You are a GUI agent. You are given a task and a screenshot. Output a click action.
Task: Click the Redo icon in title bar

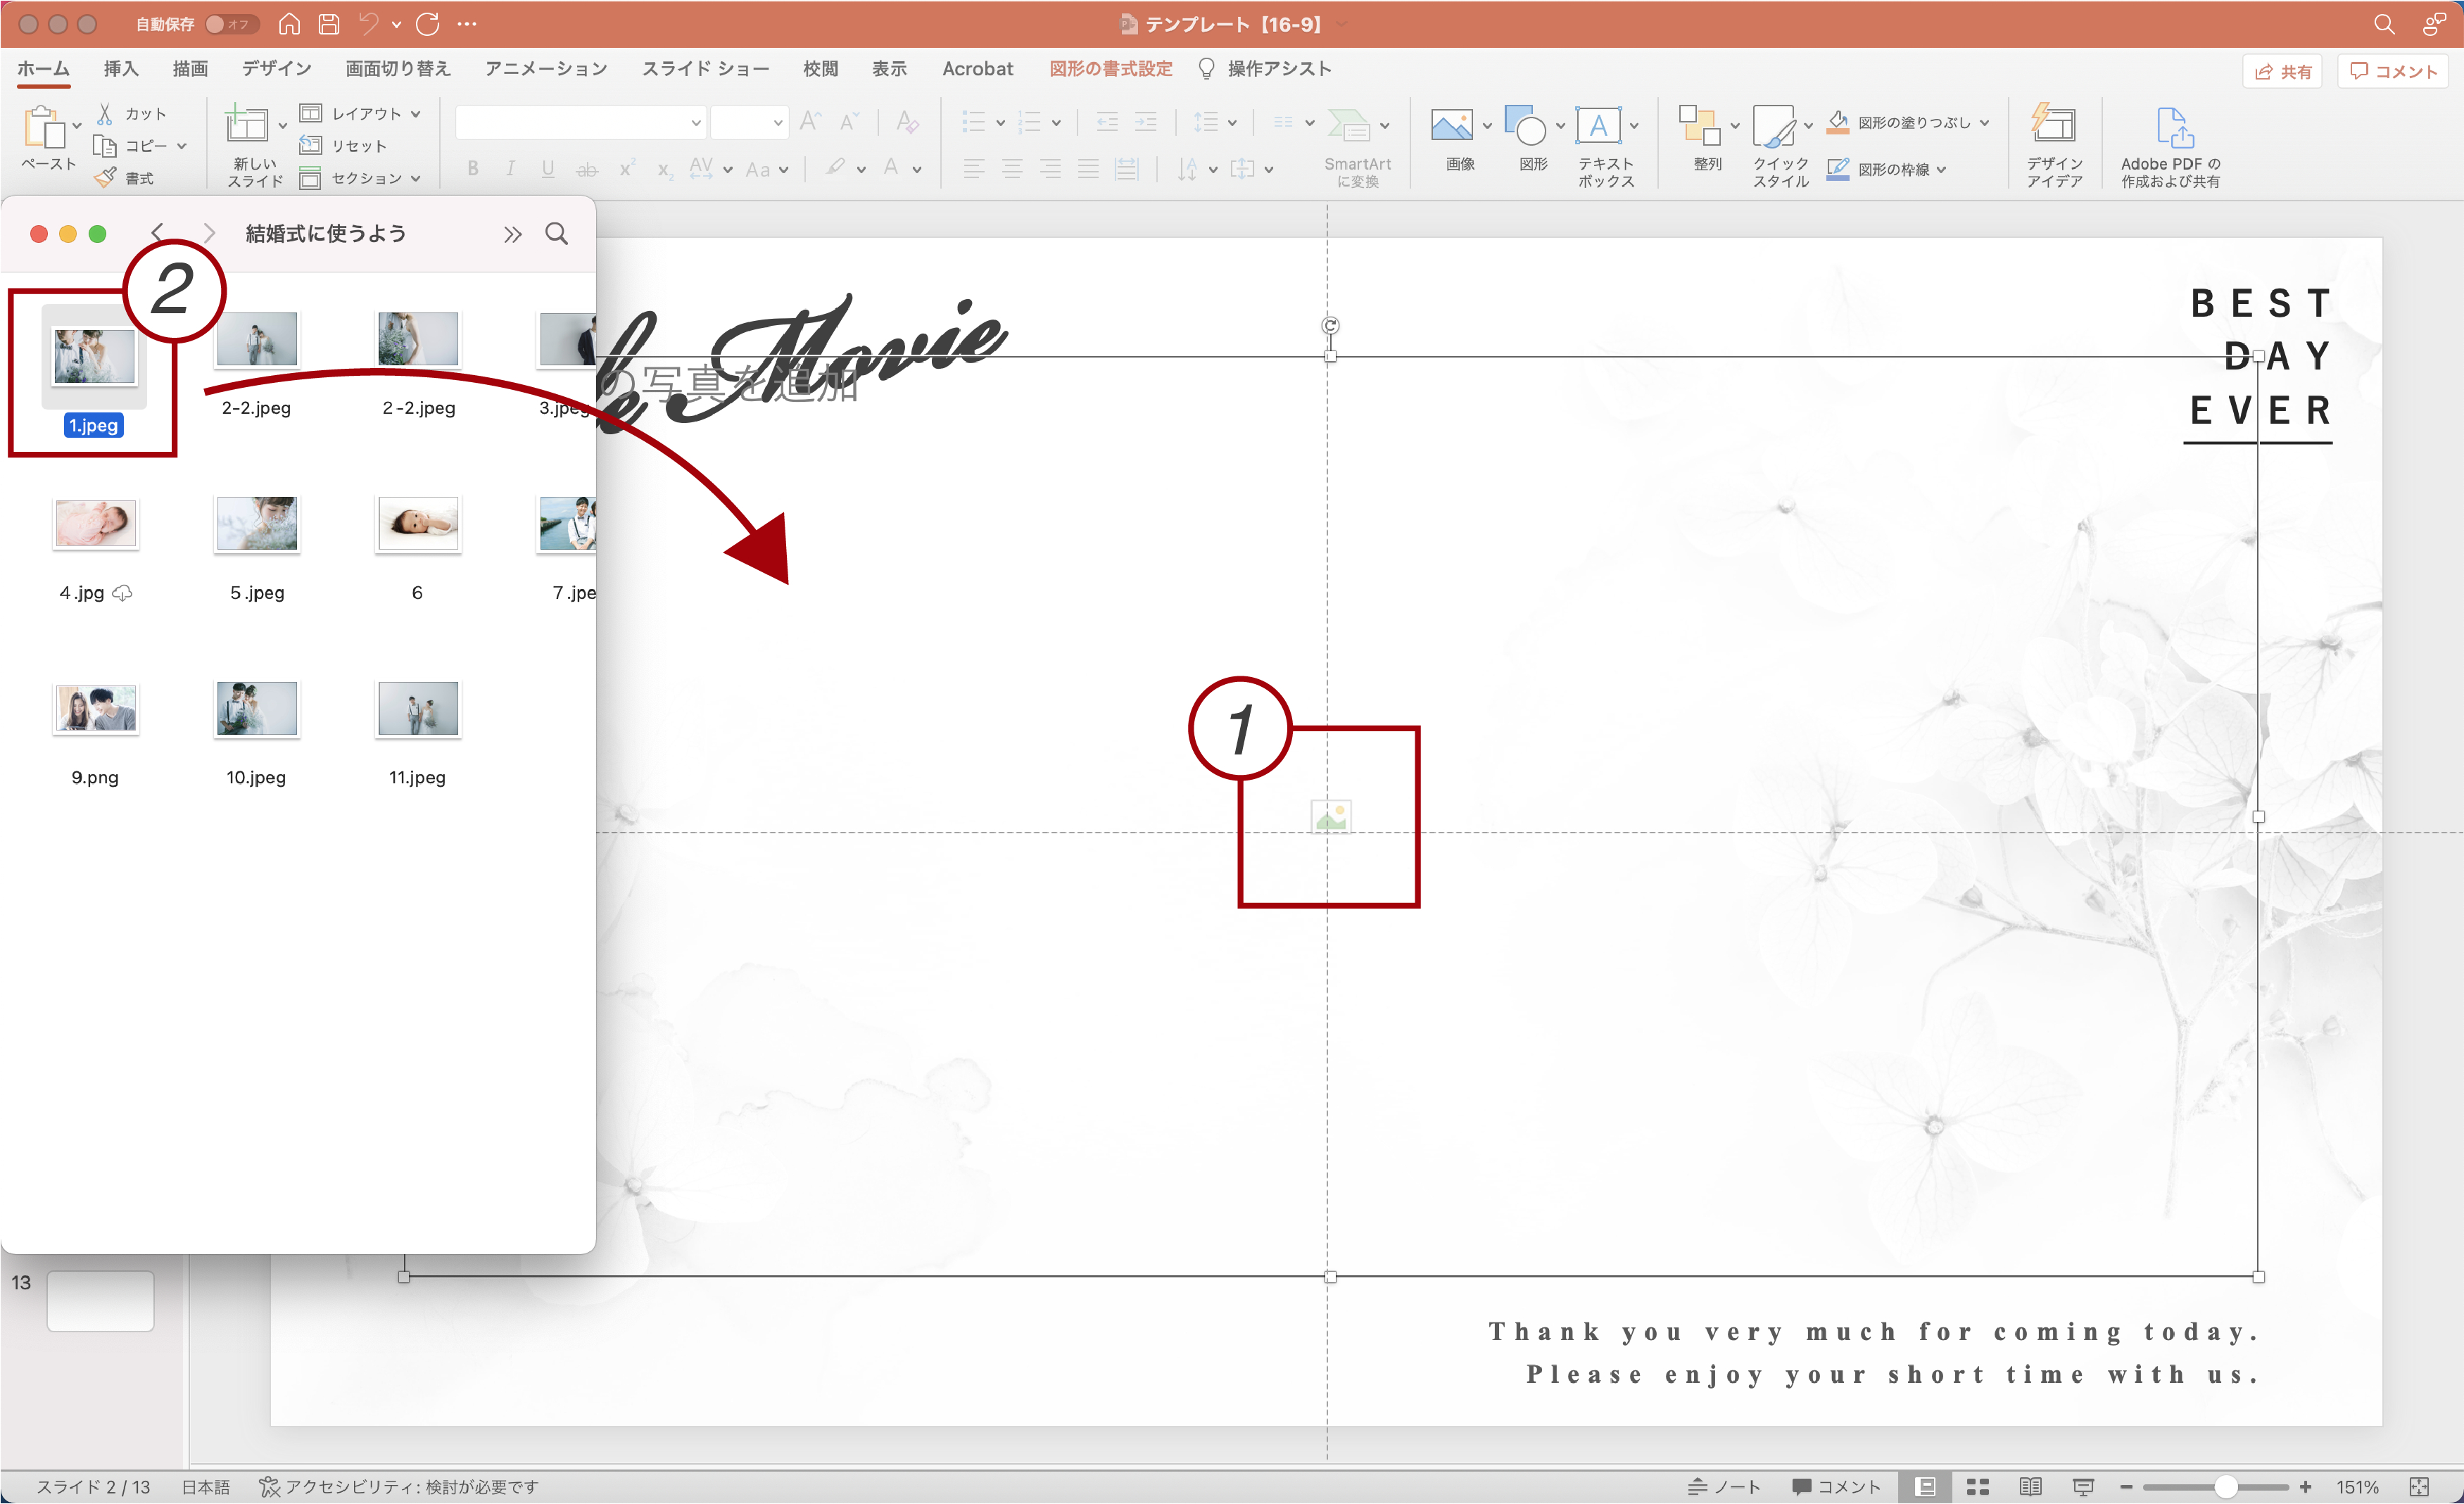coord(428,24)
